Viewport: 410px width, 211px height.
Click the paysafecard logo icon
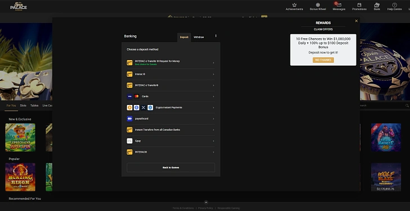coord(130,118)
